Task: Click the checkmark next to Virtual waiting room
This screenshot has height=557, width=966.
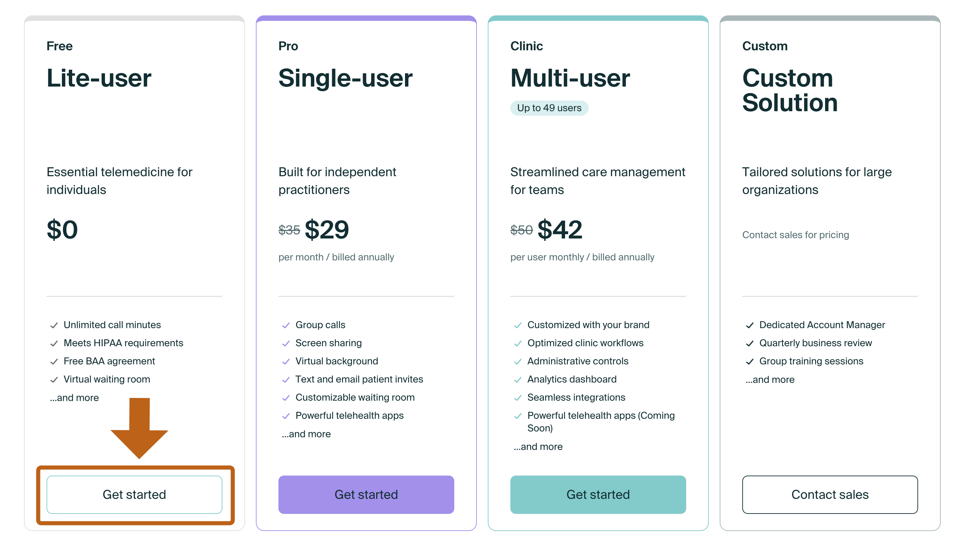Action: (54, 379)
